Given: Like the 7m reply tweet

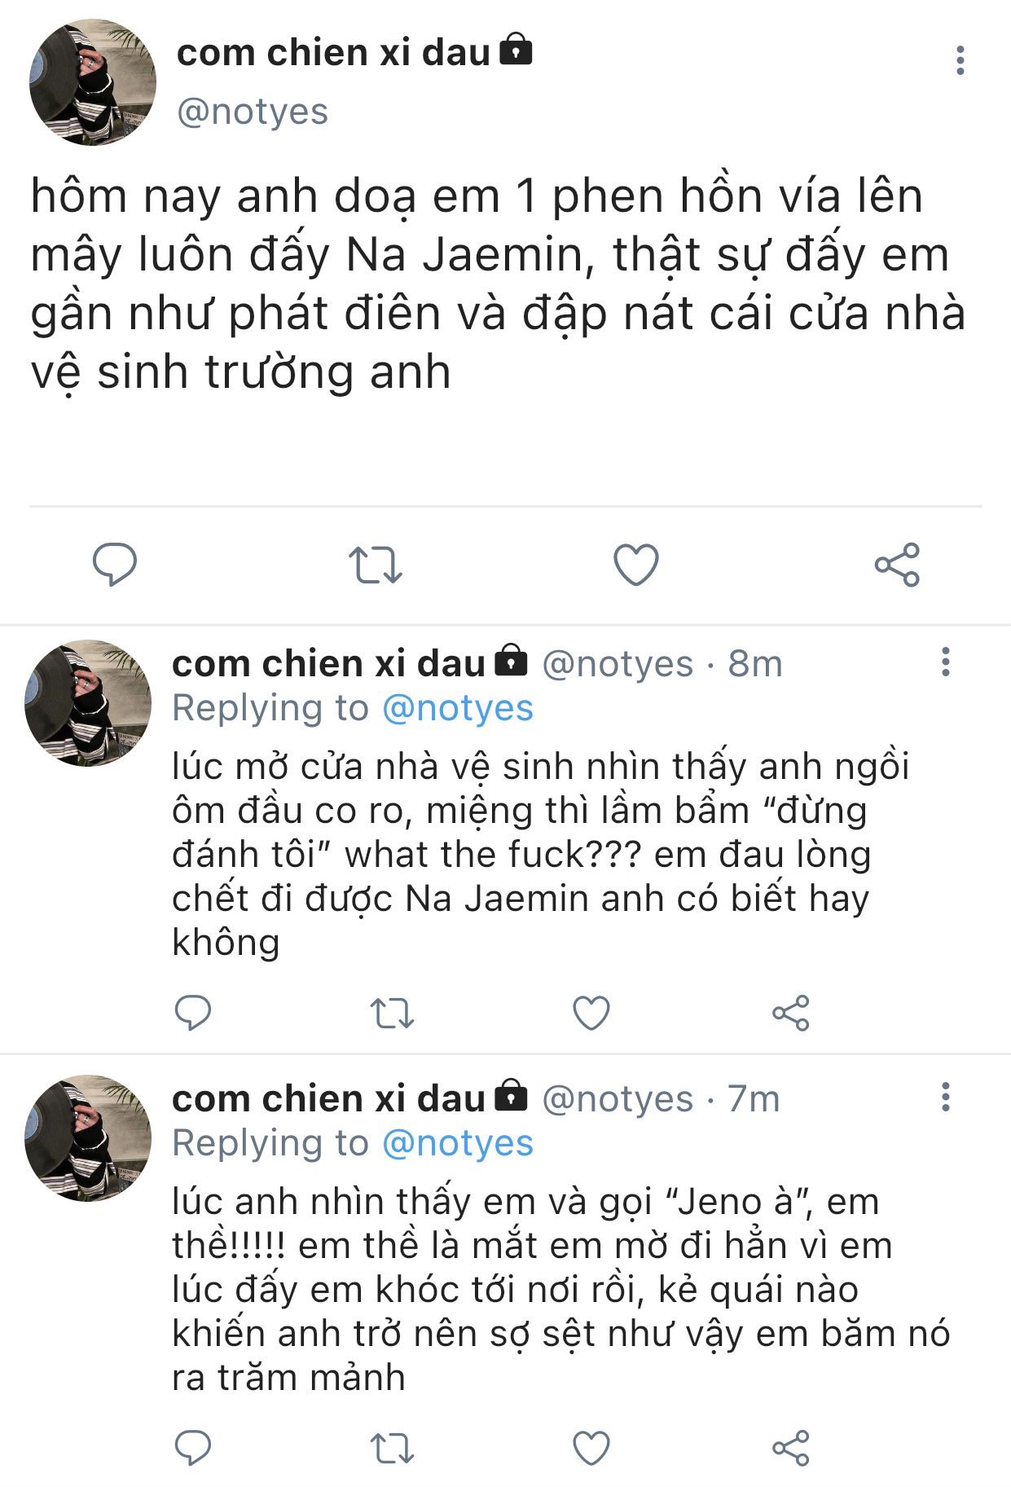Looking at the screenshot, I should 591,1448.
